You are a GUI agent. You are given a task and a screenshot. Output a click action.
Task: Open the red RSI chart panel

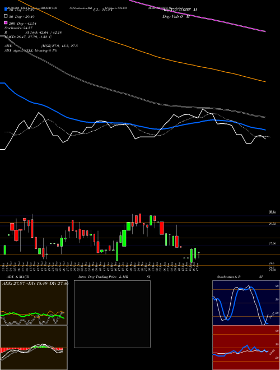coord(246,348)
